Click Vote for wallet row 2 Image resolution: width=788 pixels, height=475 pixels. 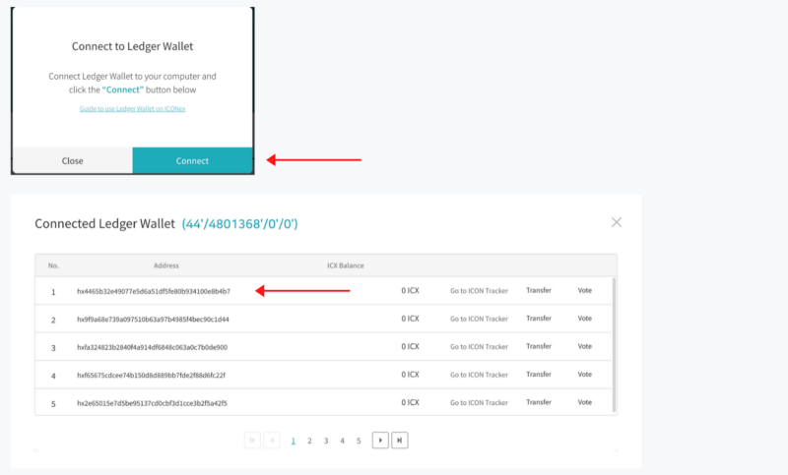click(x=584, y=319)
